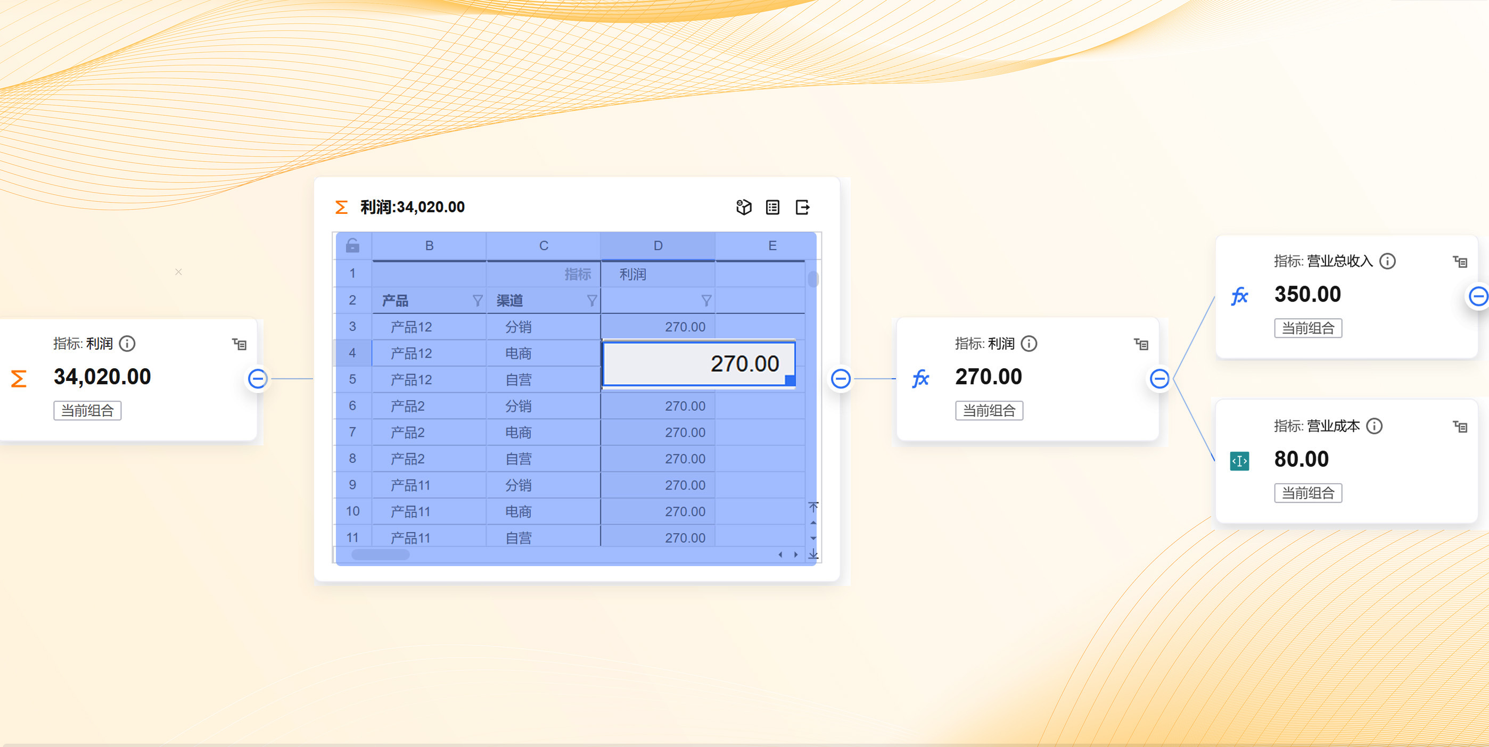Click the list view icon beside cube

tap(772, 207)
